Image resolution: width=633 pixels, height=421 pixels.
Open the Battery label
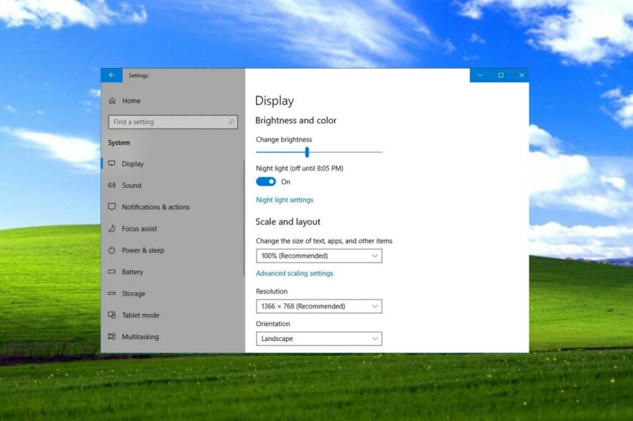point(132,272)
